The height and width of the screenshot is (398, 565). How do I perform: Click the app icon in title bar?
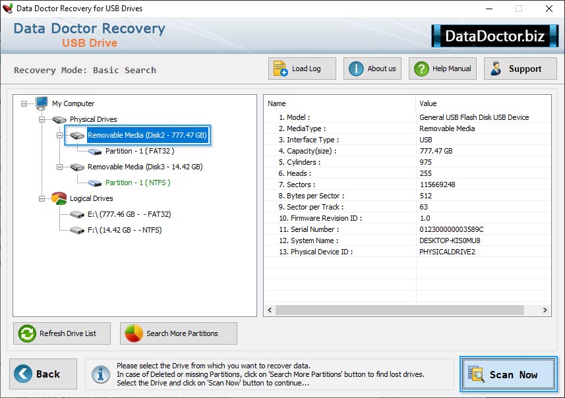7,9
